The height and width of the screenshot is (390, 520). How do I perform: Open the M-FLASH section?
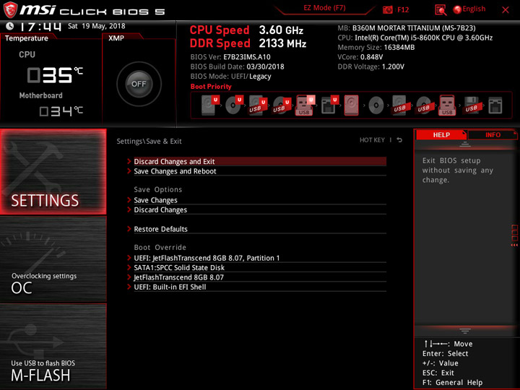(x=53, y=347)
